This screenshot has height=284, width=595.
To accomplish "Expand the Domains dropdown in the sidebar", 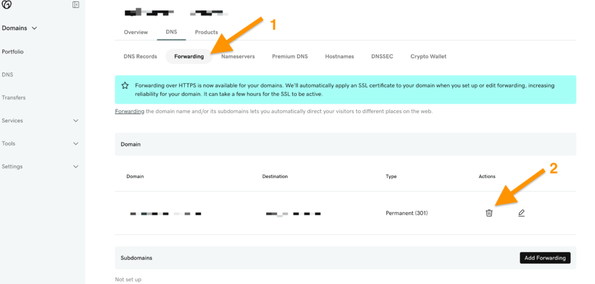I will coord(19,28).
